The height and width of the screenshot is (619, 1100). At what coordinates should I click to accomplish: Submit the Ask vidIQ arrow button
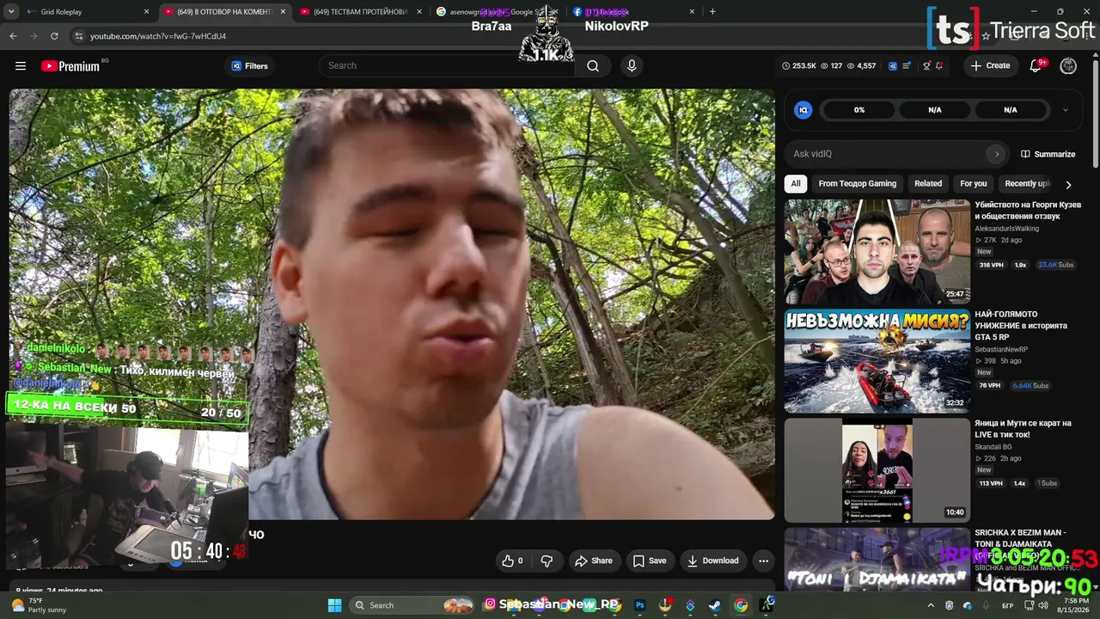pyautogui.click(x=997, y=154)
